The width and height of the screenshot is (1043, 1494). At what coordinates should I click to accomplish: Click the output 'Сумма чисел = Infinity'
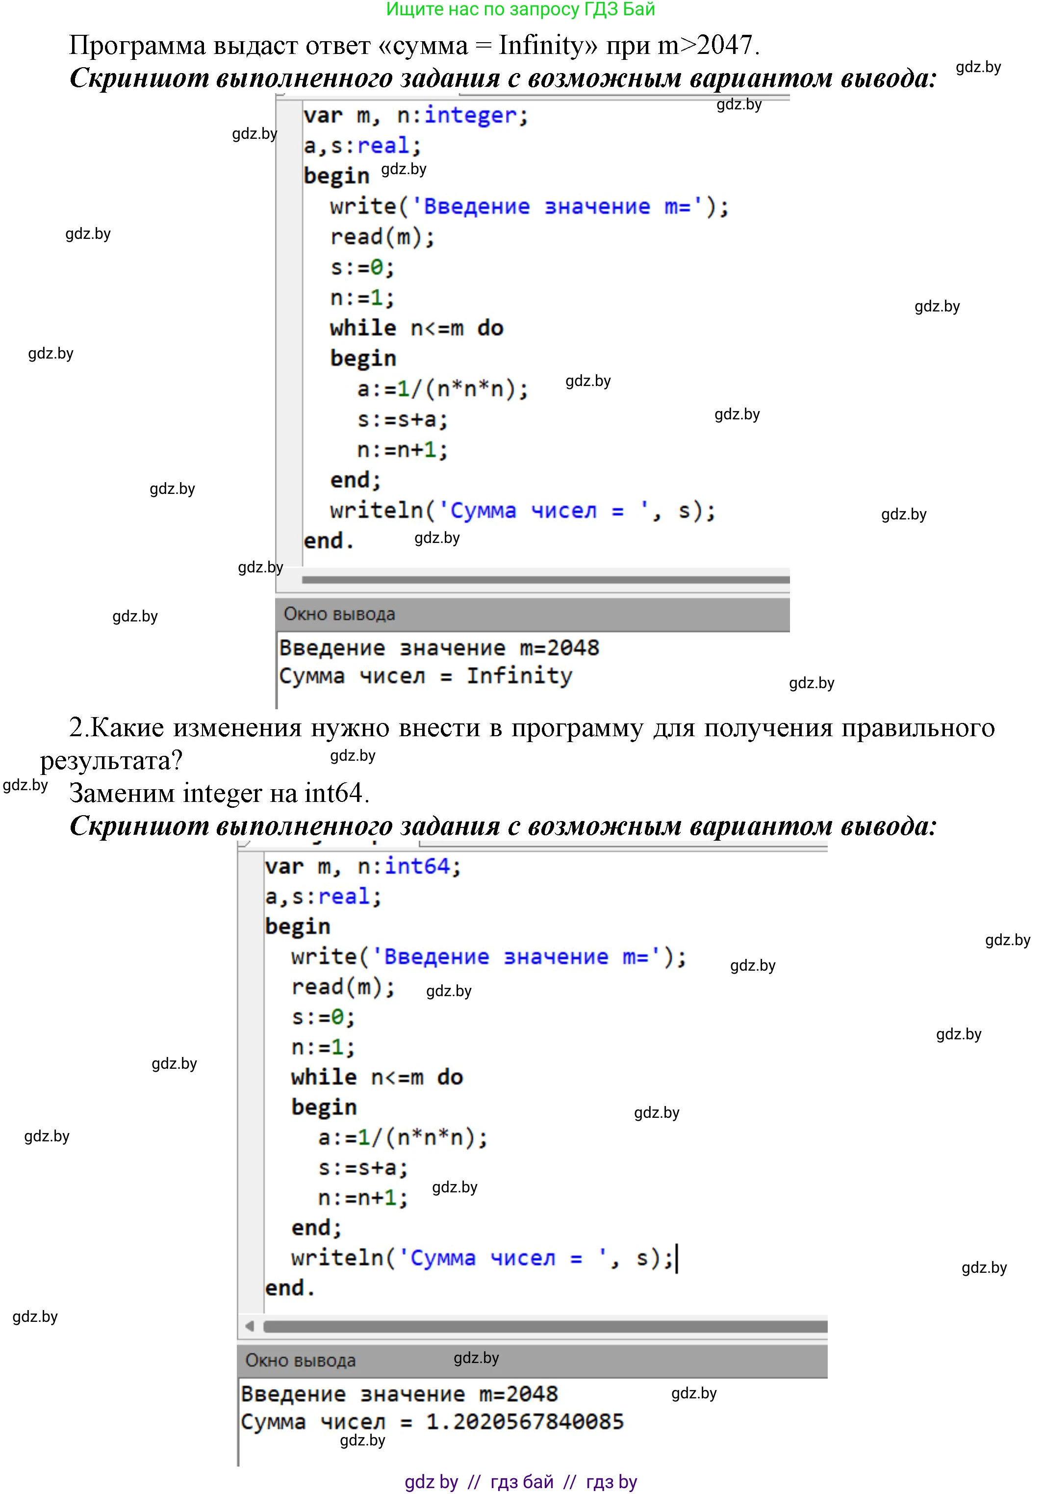click(426, 676)
